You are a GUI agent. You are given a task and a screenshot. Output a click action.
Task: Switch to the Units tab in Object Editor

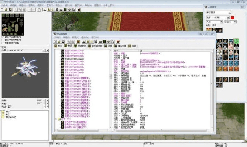coord(60,46)
